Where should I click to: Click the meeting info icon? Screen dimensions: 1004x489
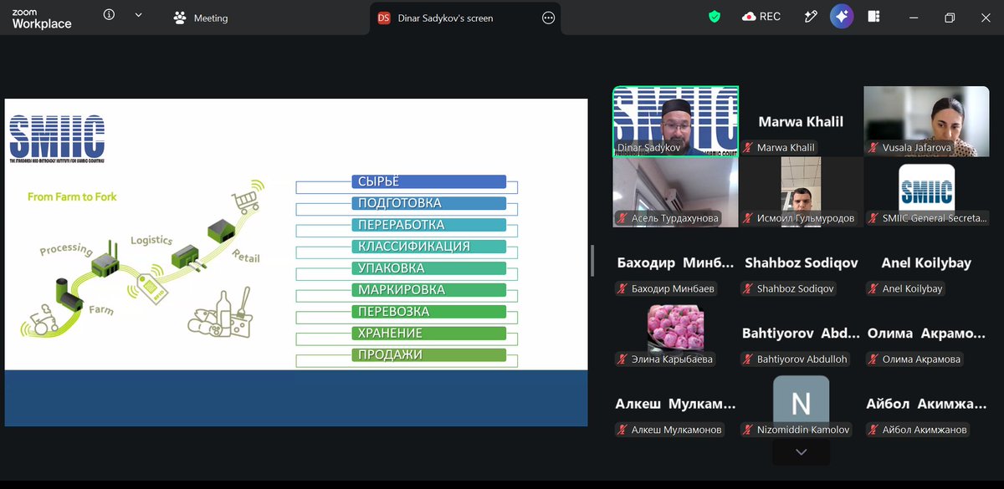[x=109, y=15]
